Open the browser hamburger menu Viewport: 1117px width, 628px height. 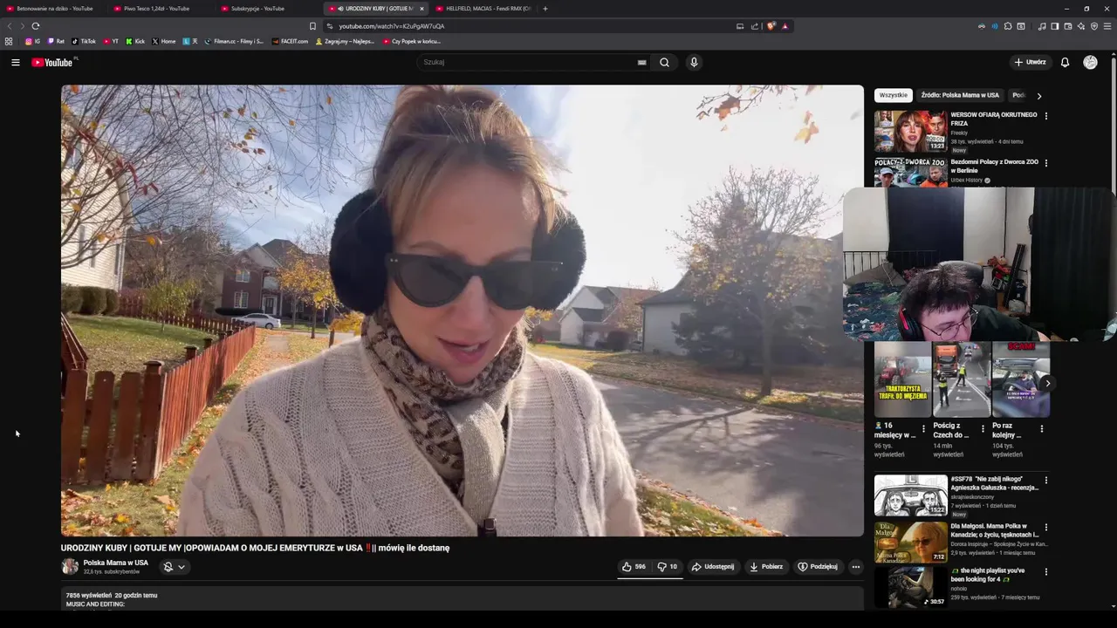tap(1107, 26)
